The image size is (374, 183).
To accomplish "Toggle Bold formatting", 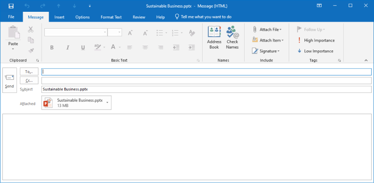I will point(52,48).
